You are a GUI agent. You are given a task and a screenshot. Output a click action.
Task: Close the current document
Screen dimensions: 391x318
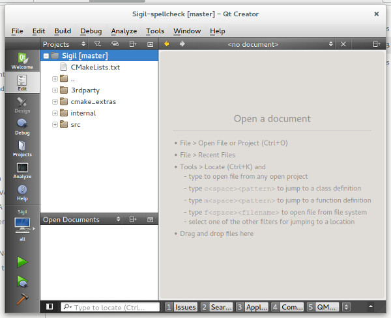[343, 44]
